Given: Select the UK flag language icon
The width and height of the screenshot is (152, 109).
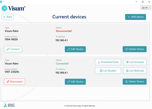Looking at the screenshot, I should 143,8.
